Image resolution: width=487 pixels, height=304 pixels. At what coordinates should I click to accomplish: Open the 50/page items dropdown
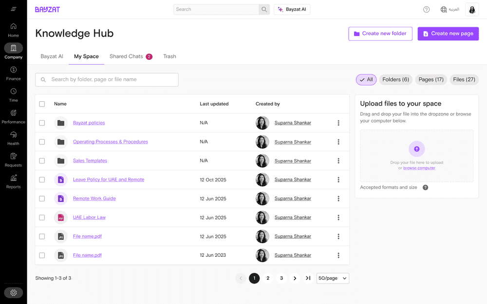tap(333, 278)
